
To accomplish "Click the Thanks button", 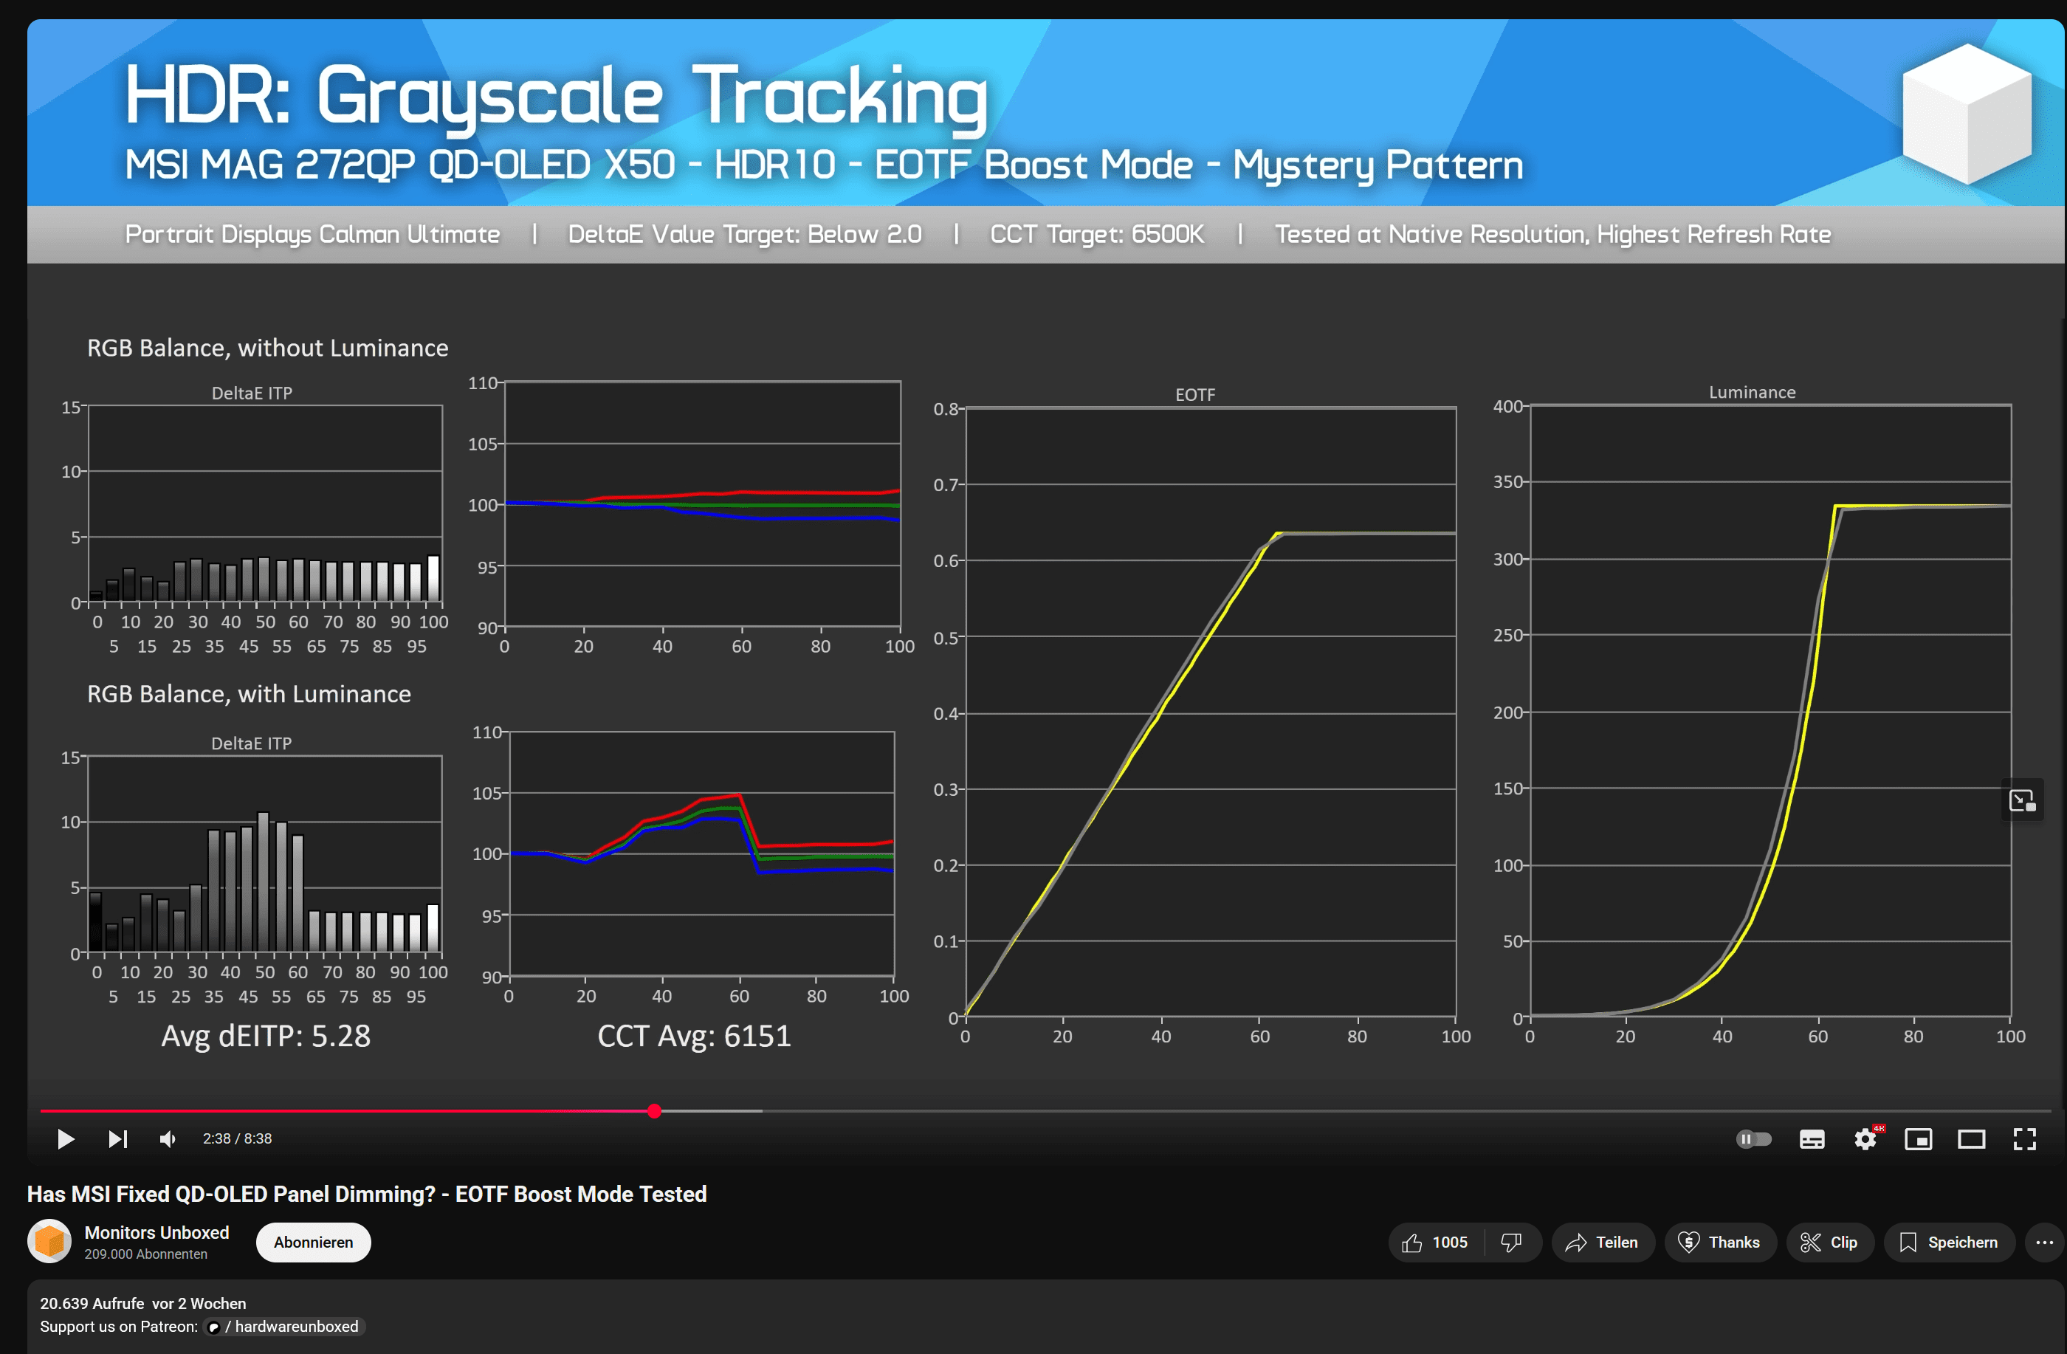I will (1719, 1242).
